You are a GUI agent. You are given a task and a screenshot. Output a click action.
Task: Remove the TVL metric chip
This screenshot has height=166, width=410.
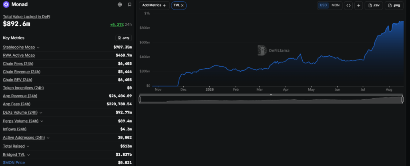click(182, 6)
